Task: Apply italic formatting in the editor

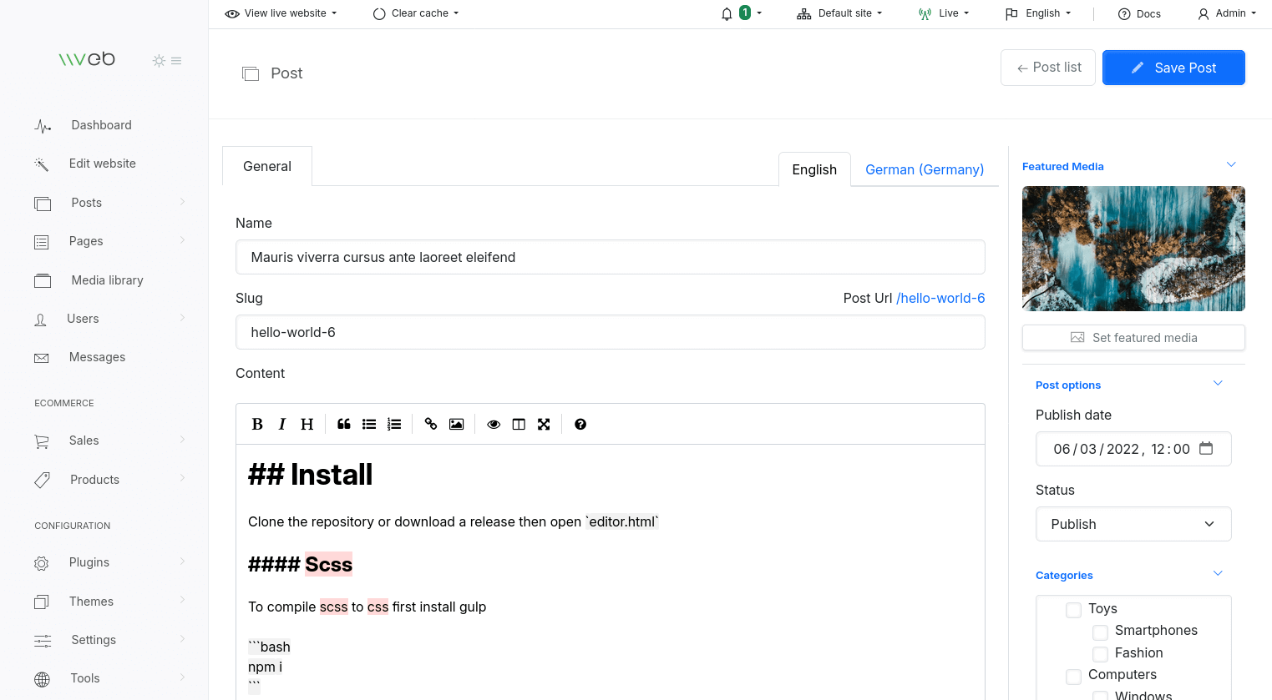Action: point(282,425)
